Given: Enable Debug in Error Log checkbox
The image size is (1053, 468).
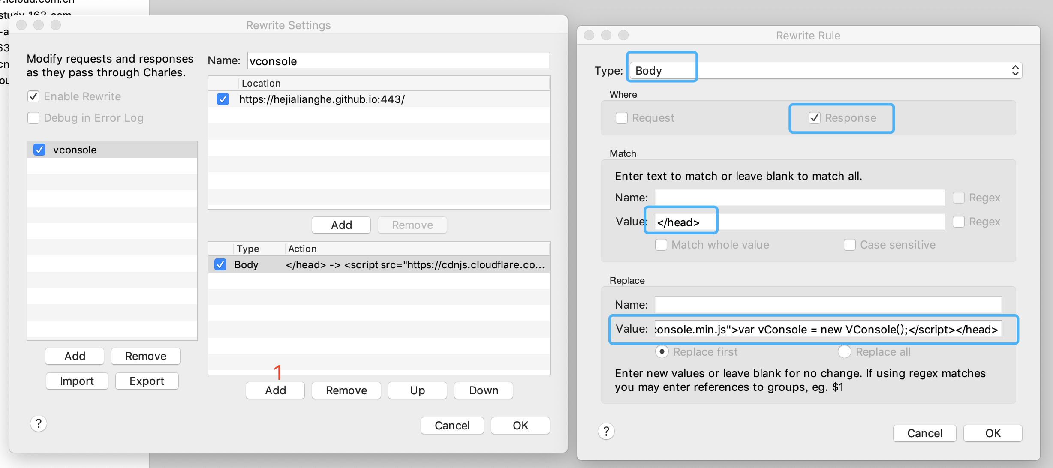Looking at the screenshot, I should pos(33,118).
